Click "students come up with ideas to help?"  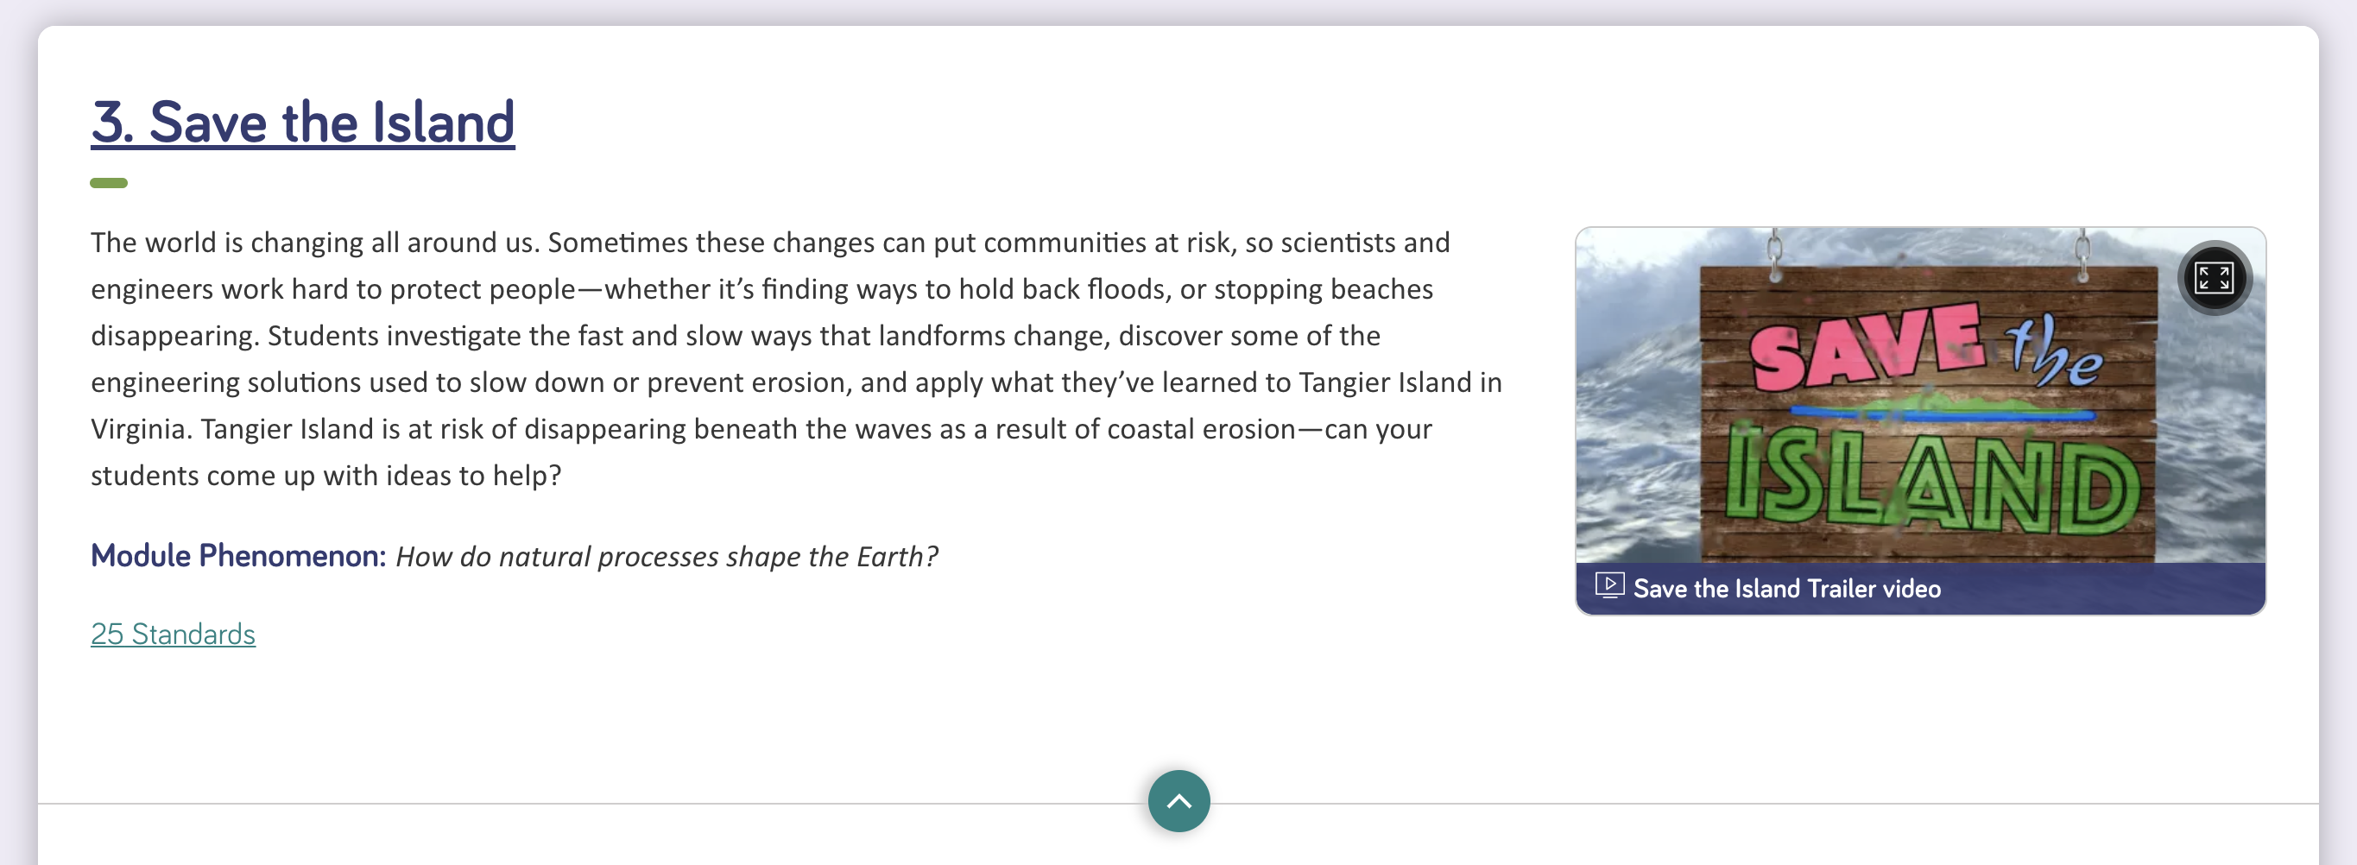click(325, 476)
